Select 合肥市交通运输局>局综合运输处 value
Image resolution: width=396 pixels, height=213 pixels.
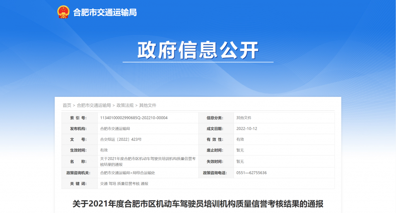coord(128,173)
